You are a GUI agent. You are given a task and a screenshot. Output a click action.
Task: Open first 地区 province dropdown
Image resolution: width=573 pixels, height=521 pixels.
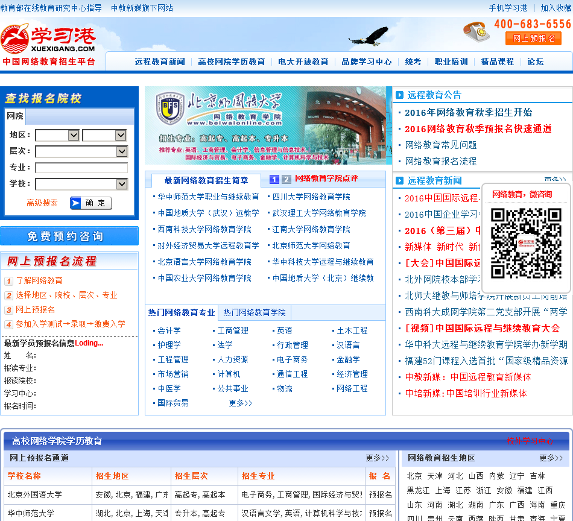(57, 135)
